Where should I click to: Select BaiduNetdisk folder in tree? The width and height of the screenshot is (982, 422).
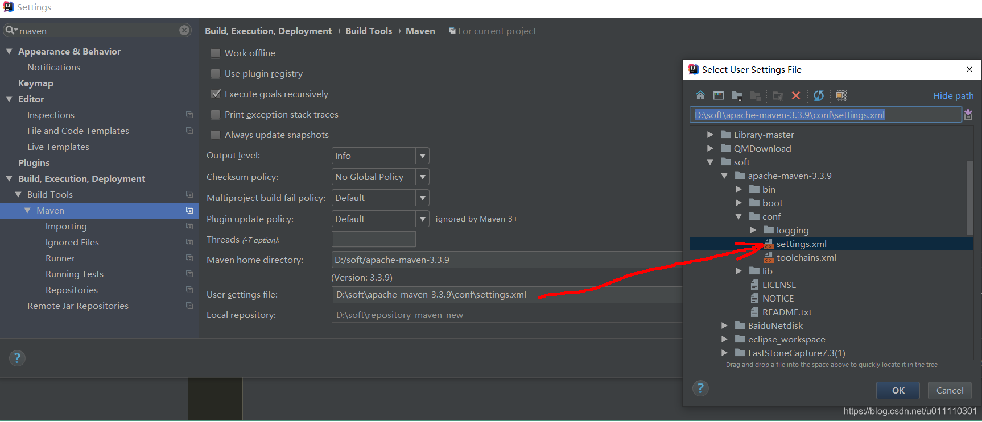tap(775, 325)
